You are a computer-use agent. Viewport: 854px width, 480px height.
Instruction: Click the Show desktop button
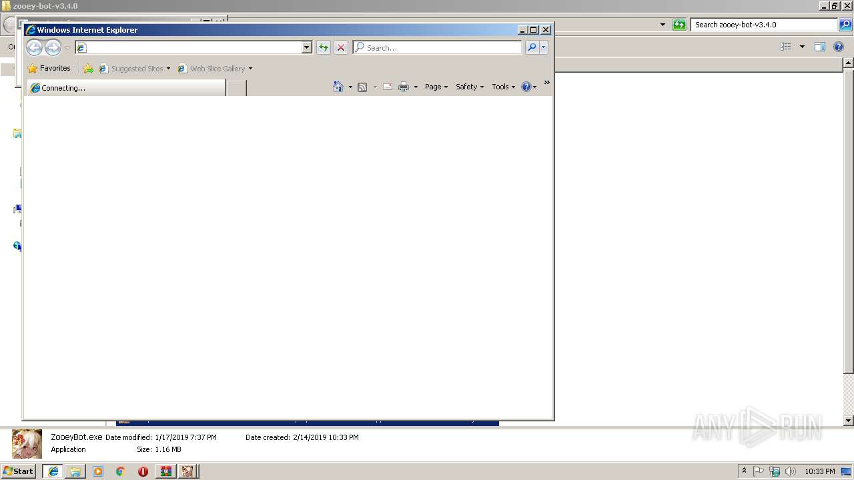(x=847, y=471)
